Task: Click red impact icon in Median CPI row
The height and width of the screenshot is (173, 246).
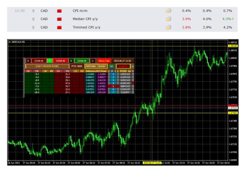Action: [x=59, y=19]
